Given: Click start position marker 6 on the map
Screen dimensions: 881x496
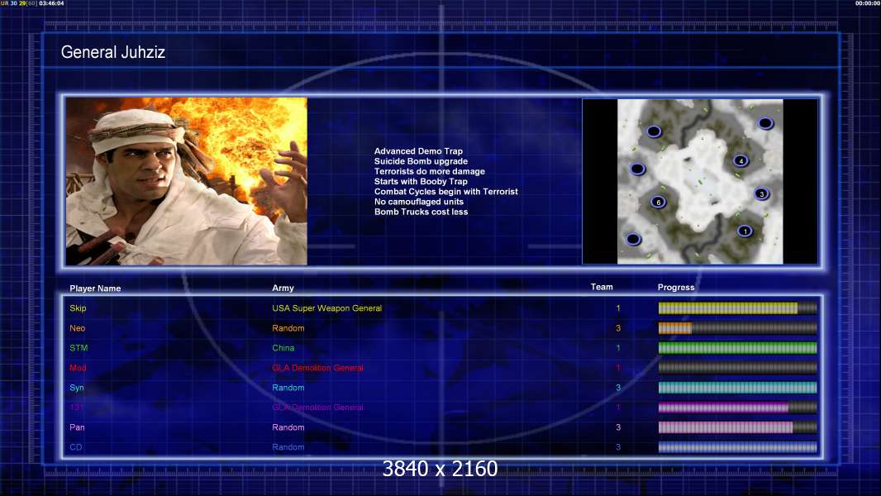Looking at the screenshot, I should click(659, 203).
